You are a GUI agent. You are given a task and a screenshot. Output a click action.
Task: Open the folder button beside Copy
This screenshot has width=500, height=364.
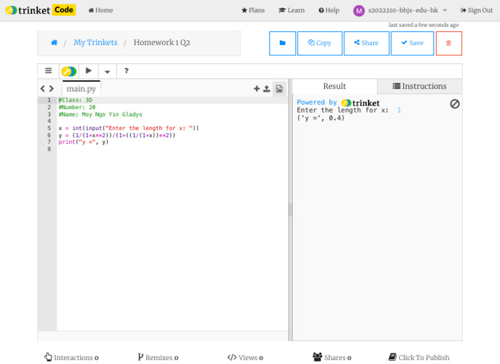[283, 43]
